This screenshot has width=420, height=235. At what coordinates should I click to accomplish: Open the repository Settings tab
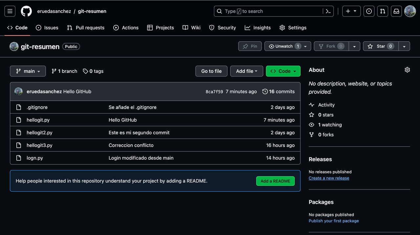click(x=293, y=28)
